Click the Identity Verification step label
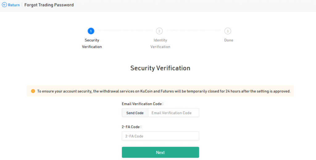This screenshot has height=160, width=316. [x=160, y=43]
